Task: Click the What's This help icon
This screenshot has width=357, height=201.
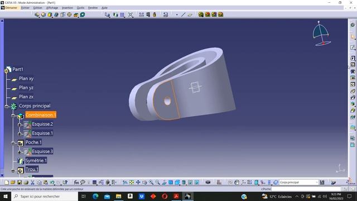Action: point(65,183)
